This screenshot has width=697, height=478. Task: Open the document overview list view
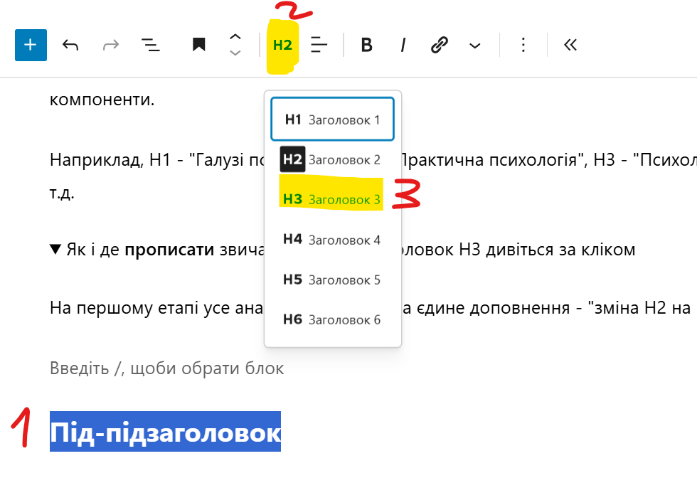pos(150,46)
